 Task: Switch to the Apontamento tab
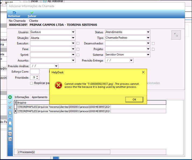40,97
